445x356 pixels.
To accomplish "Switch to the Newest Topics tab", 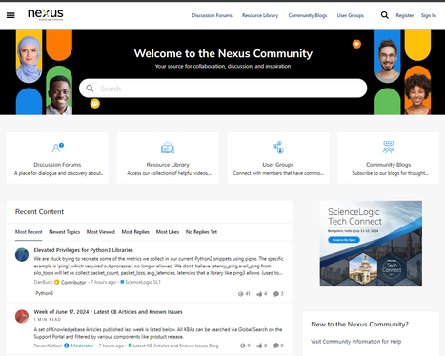I will click(65, 232).
